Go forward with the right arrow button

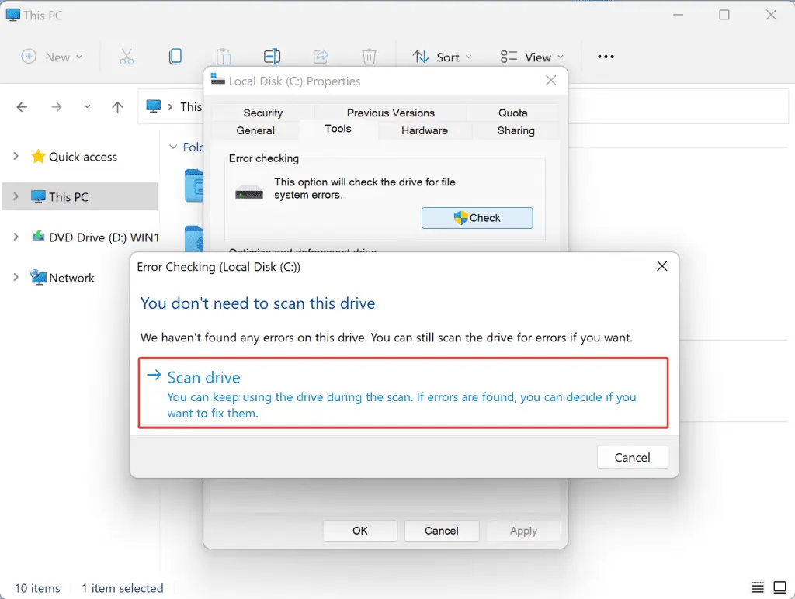[x=57, y=107]
